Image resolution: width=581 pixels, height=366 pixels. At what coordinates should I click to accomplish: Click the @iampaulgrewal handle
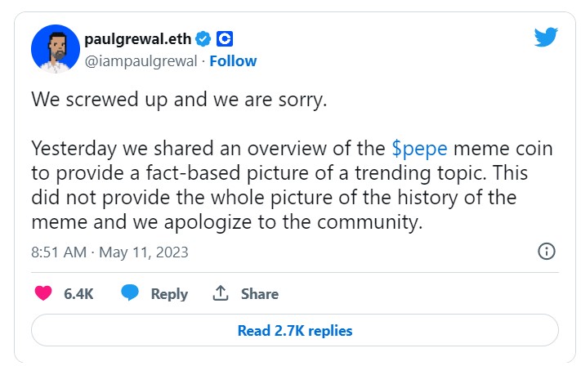point(141,60)
